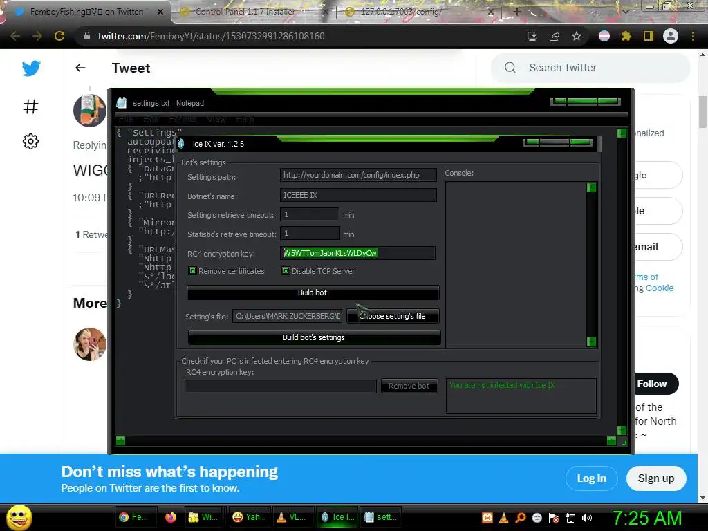The width and height of the screenshot is (708, 531).
Task: Click the volume speaker tray icon
Action: click(x=587, y=518)
